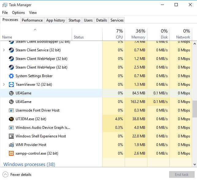Switch to the App history tab
This screenshot has height=182, width=197.
click(55, 20)
